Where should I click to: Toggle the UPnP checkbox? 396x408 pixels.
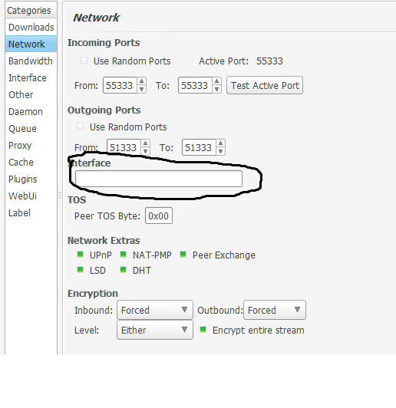coord(80,254)
